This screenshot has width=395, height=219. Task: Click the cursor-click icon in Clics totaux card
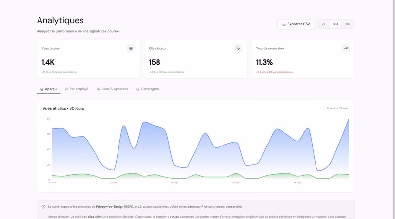pyautogui.click(x=238, y=48)
